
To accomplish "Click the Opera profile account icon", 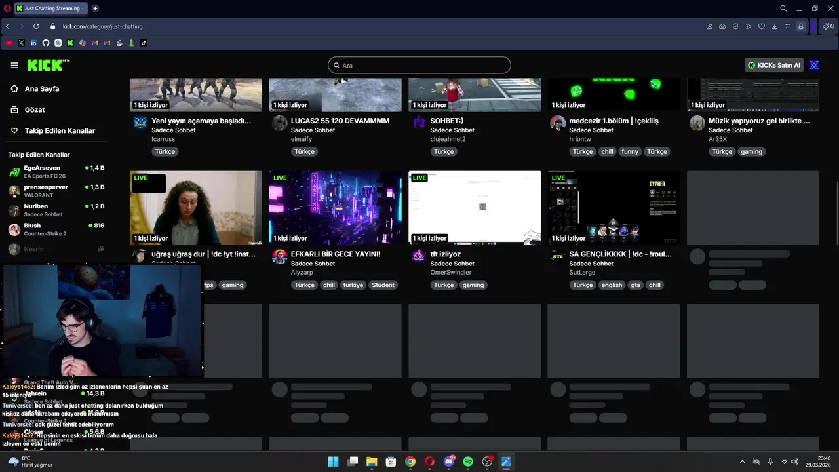I will click(801, 26).
